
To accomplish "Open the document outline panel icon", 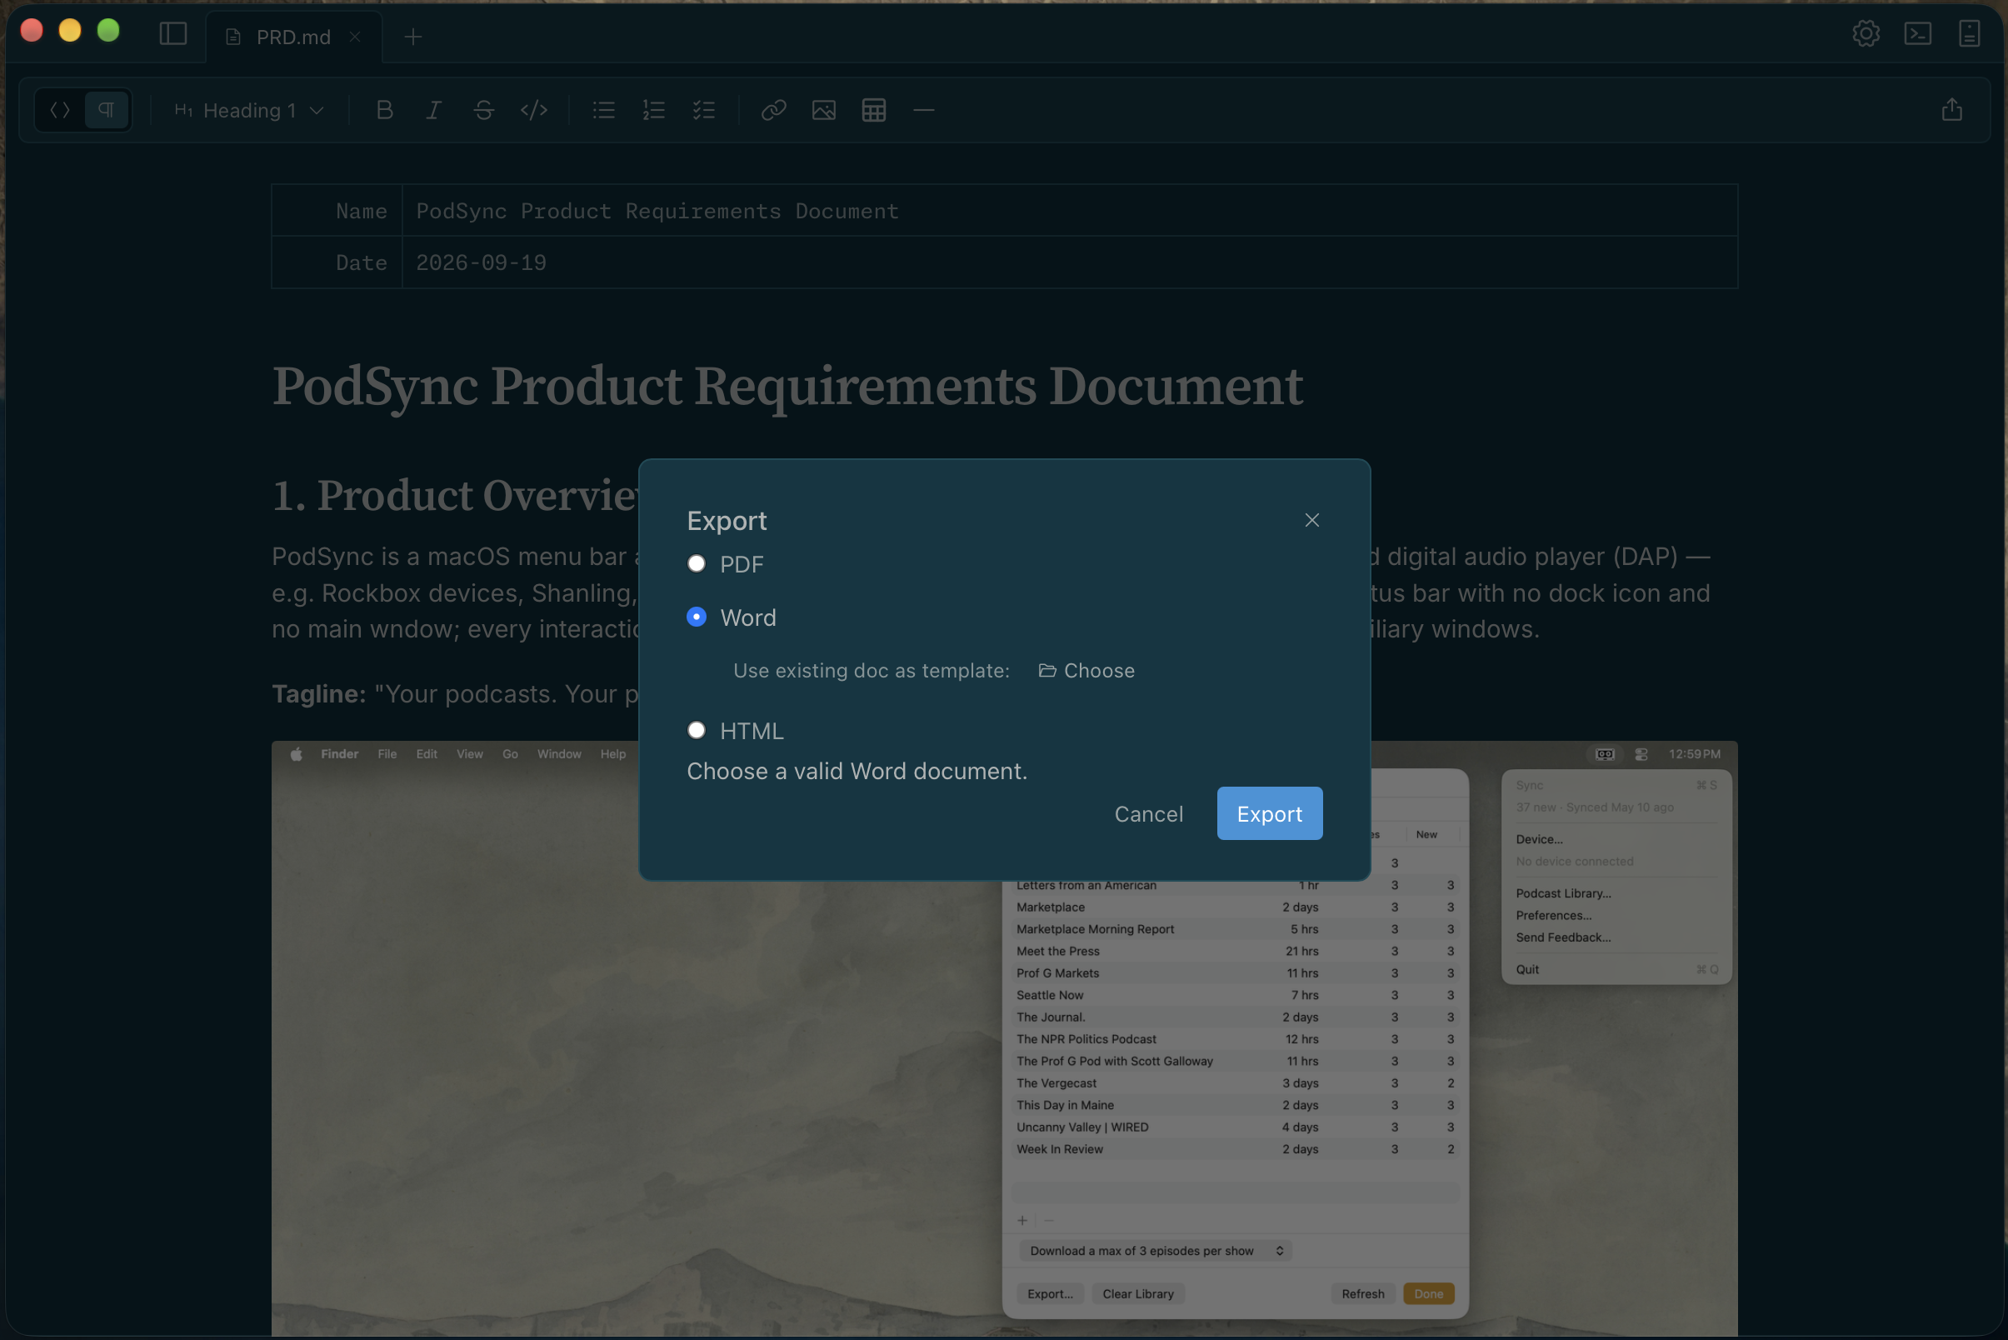I will (1970, 34).
